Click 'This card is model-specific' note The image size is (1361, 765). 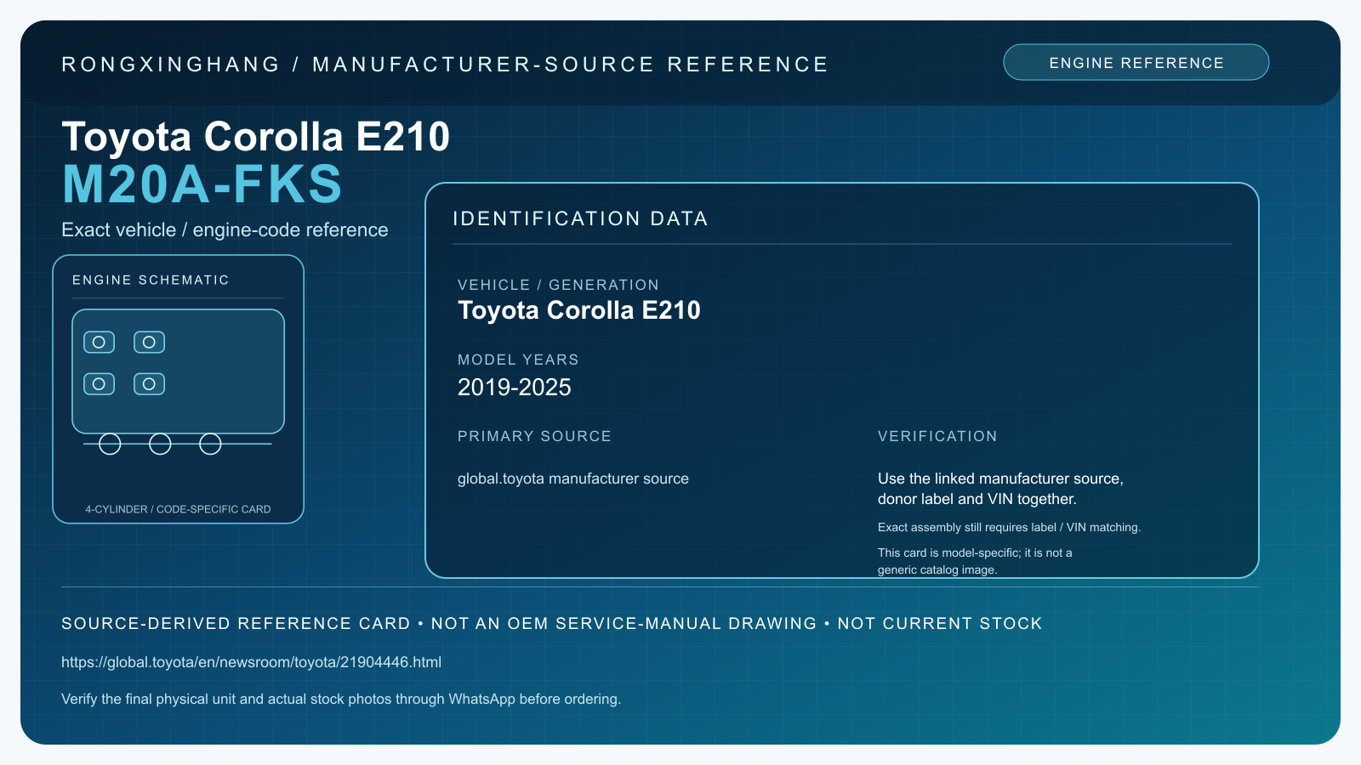[975, 561]
